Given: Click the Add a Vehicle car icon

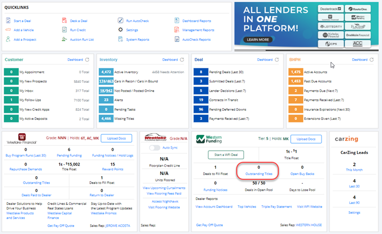Looking at the screenshot, I should pos(8,30).
